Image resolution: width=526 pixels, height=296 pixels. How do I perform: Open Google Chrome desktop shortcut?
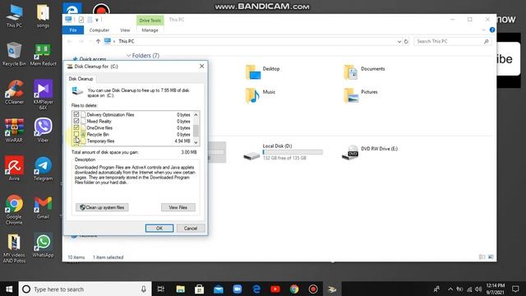coord(14,210)
